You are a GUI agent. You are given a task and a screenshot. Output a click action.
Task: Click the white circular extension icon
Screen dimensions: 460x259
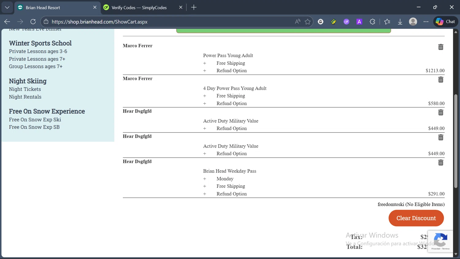click(320, 22)
